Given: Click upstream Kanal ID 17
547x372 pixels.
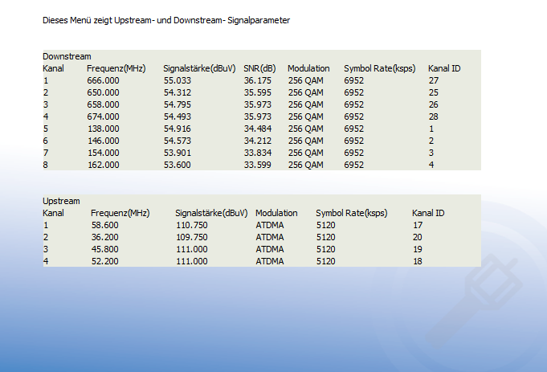Looking at the screenshot, I should pyautogui.click(x=417, y=226).
